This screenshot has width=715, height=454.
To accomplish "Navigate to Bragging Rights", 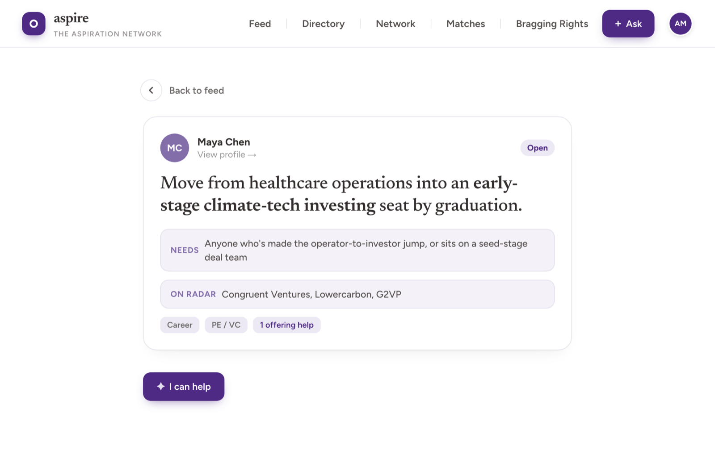I will [552, 24].
